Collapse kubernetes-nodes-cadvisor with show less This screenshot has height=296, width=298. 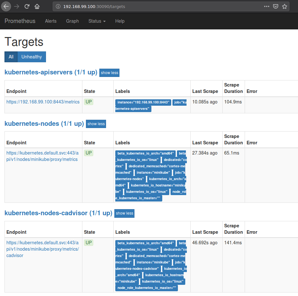point(124,213)
